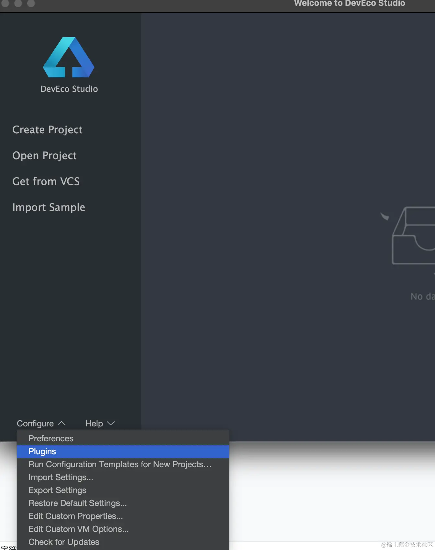Choose Export Settings menu item

123,490
